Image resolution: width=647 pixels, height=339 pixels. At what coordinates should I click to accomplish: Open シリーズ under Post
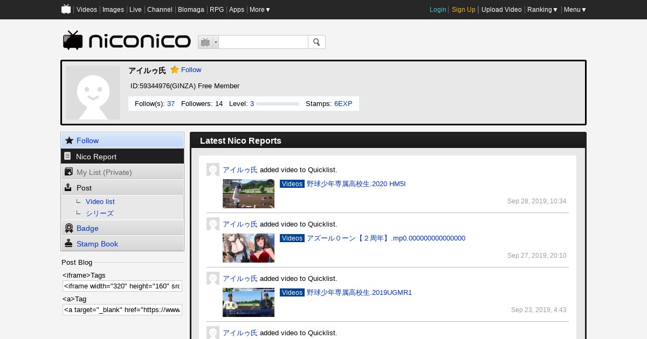(x=100, y=213)
